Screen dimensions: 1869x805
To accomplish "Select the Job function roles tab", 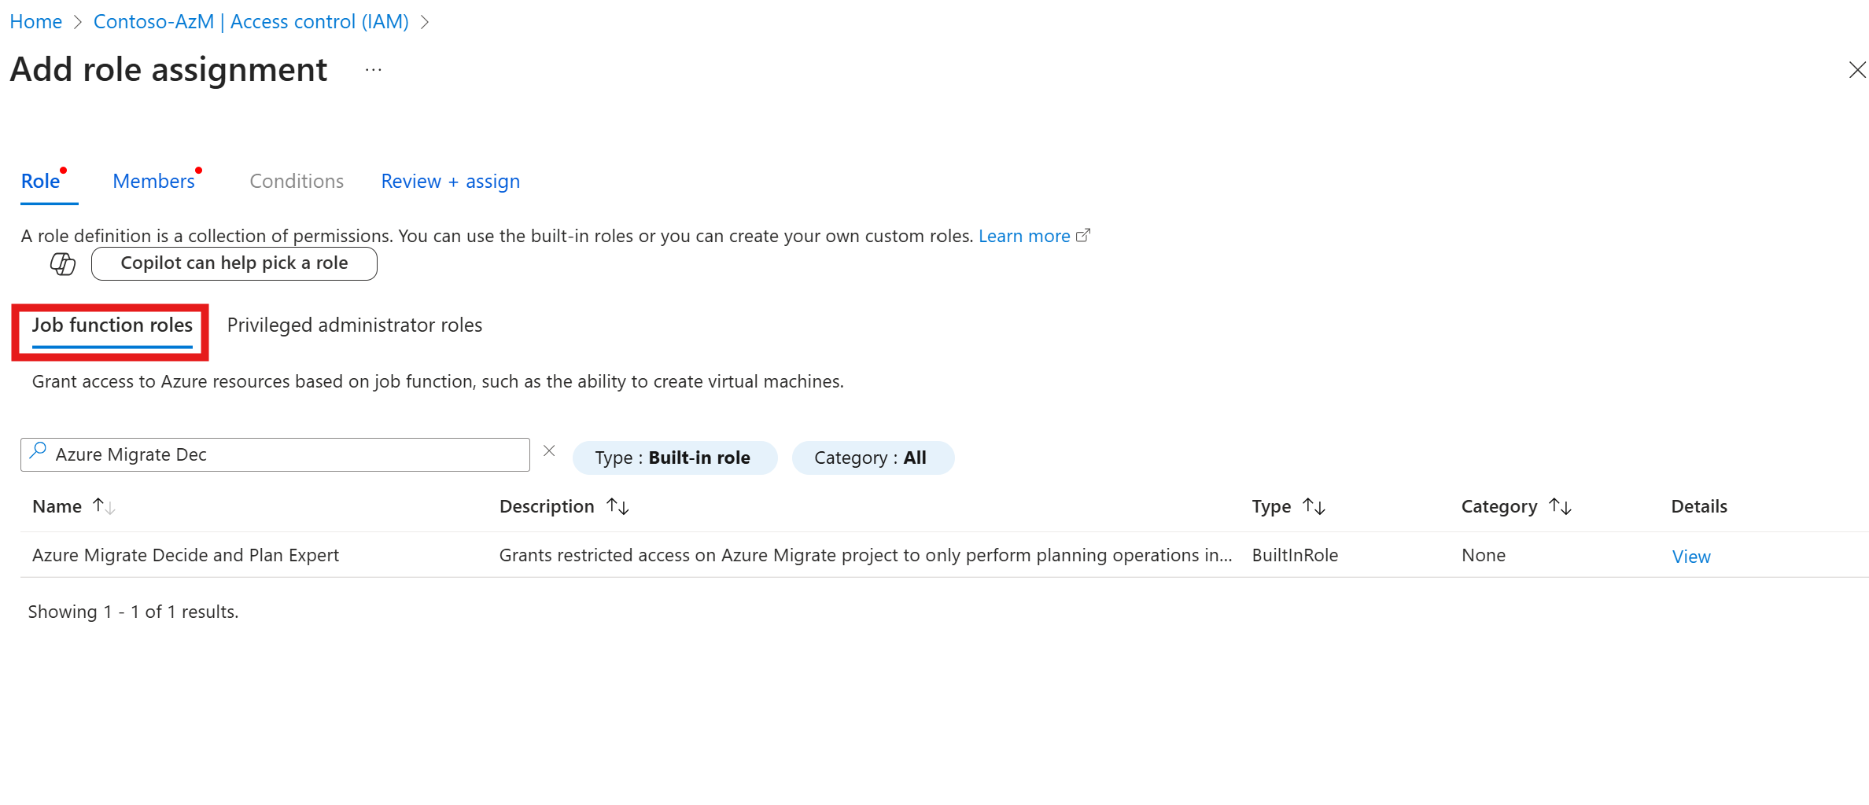I will tap(112, 325).
